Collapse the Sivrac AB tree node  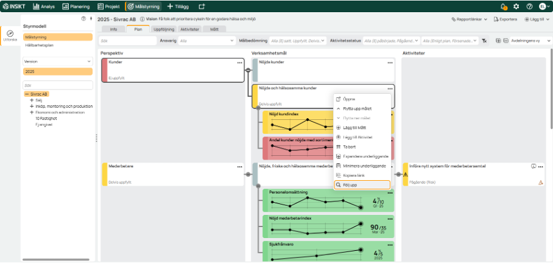click(x=27, y=94)
